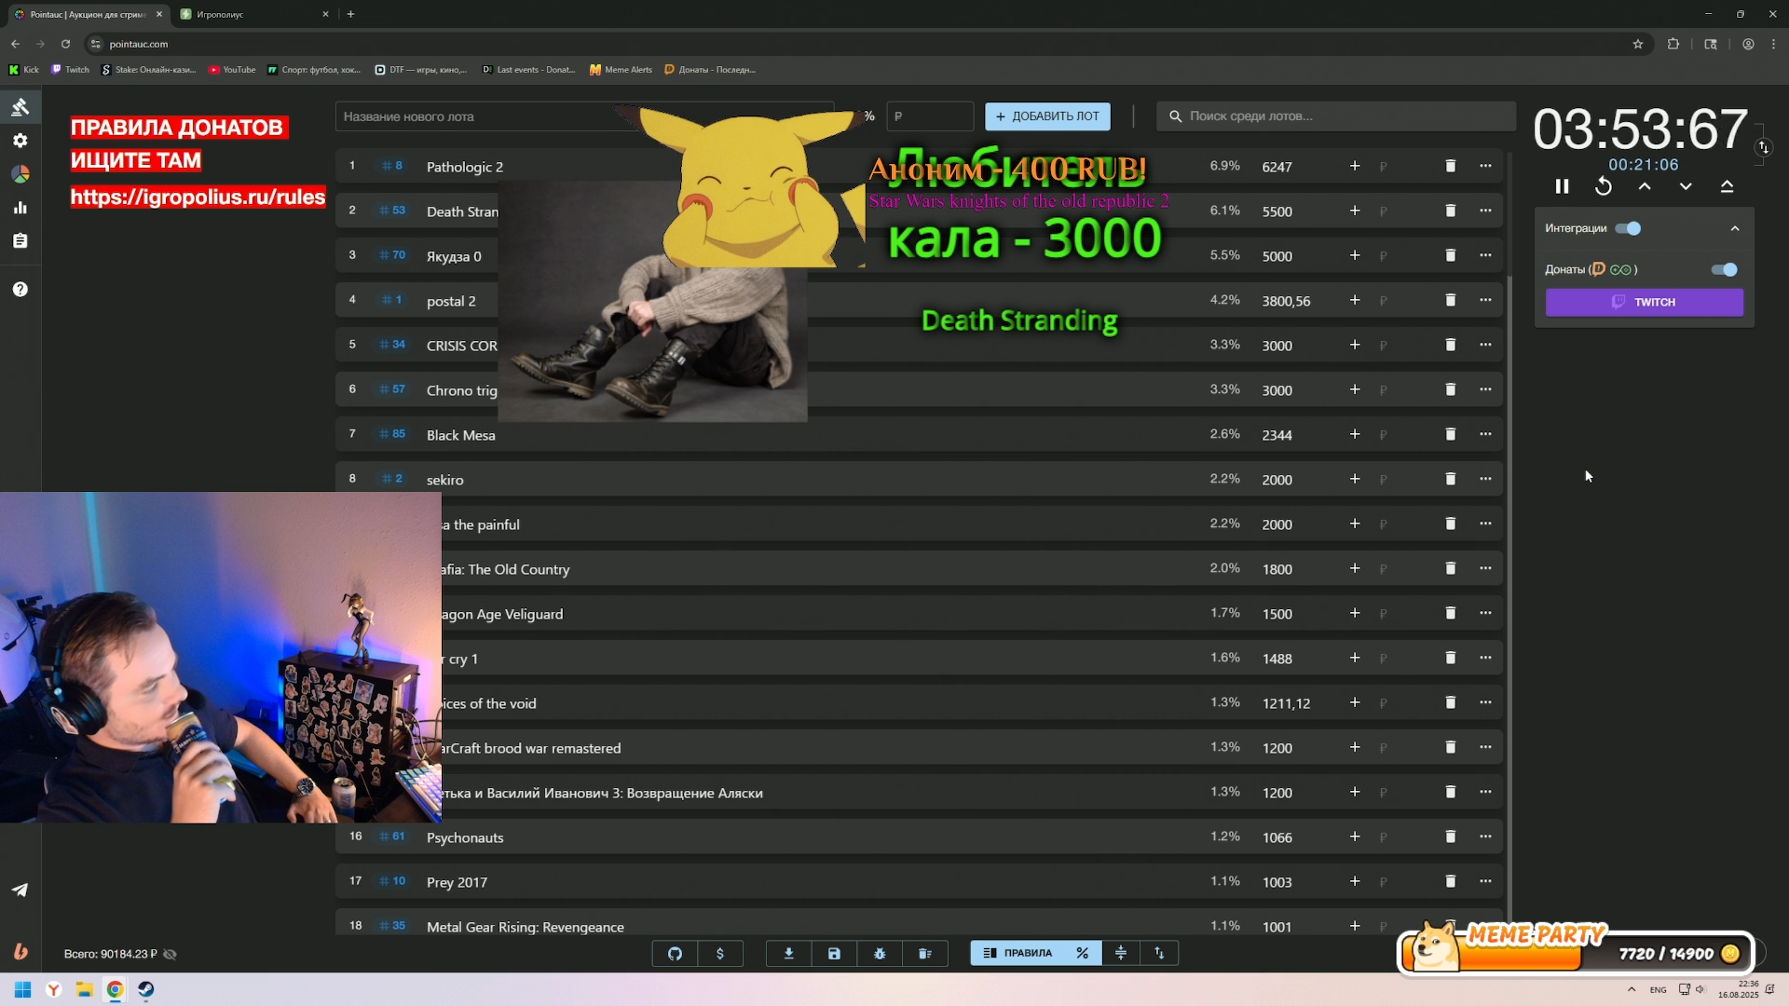
Task: Open the settings gear in the left sidebar
Action: click(20, 141)
